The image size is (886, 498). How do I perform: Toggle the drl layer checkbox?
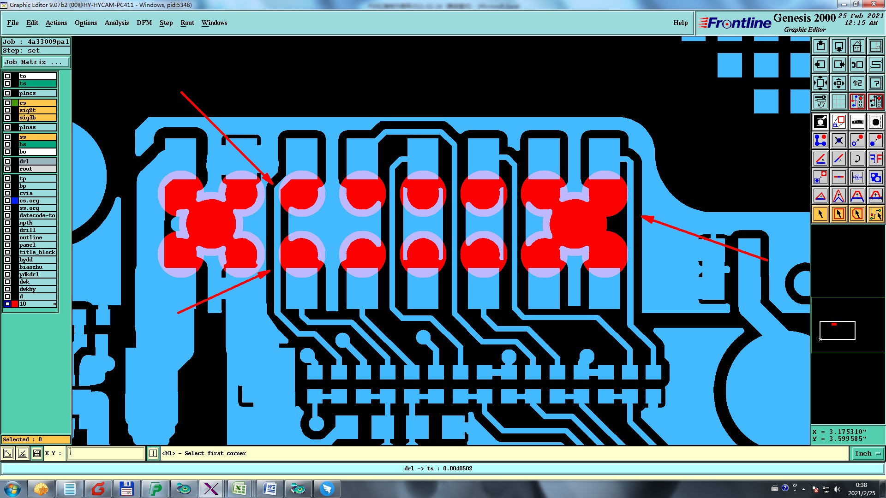7,161
